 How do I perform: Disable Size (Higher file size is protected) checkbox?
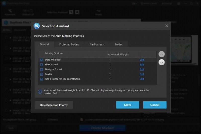[x=41, y=79]
